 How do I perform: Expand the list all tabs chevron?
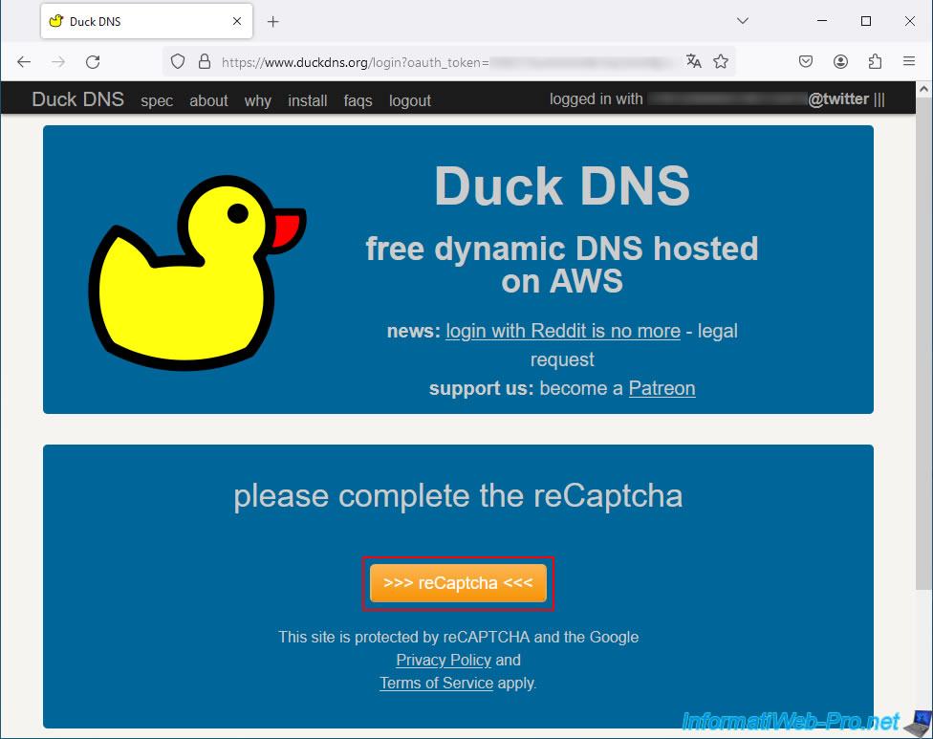pos(743,21)
